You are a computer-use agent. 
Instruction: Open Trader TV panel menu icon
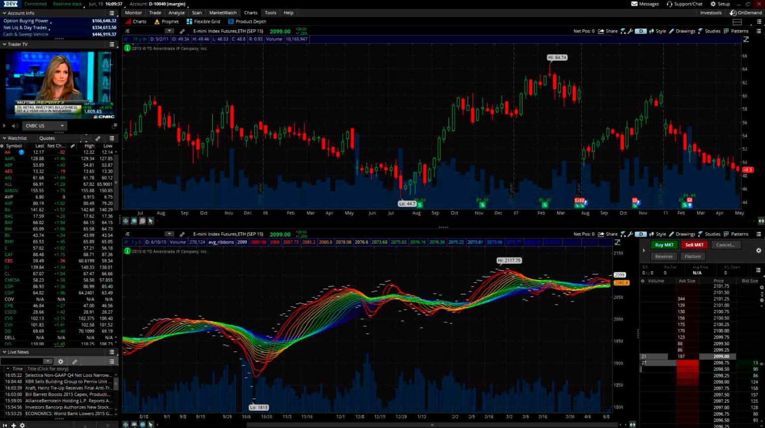(112, 44)
